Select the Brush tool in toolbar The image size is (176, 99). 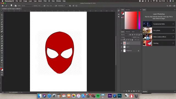point(2,34)
